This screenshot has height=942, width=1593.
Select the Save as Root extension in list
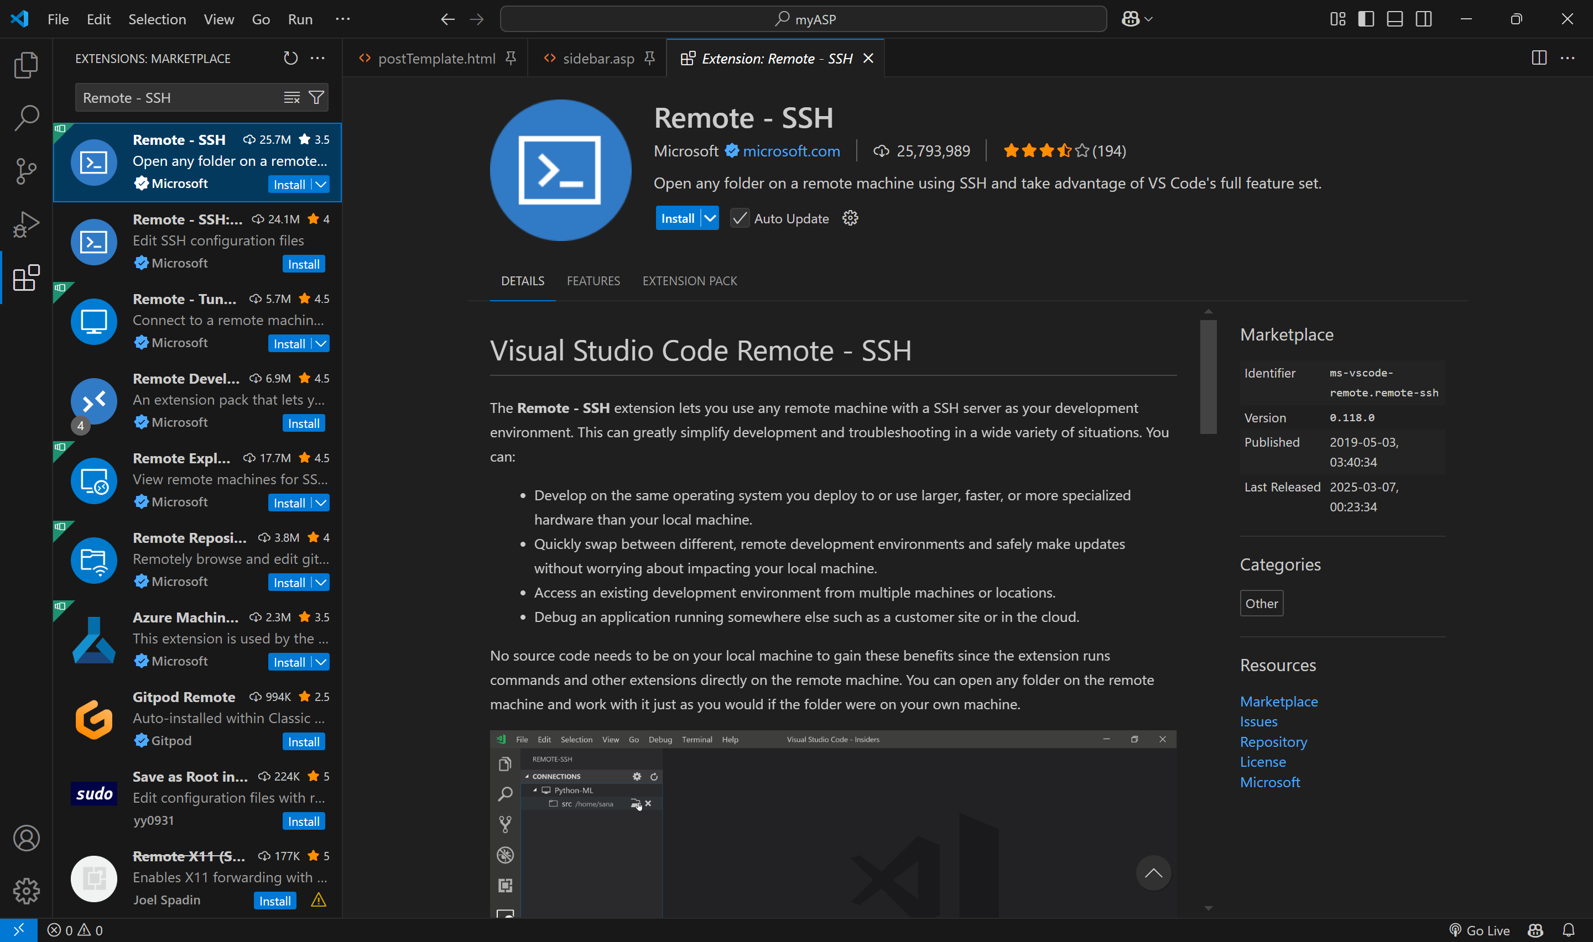[x=197, y=799]
